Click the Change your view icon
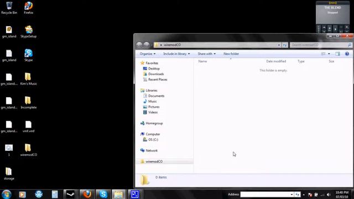 (323, 54)
